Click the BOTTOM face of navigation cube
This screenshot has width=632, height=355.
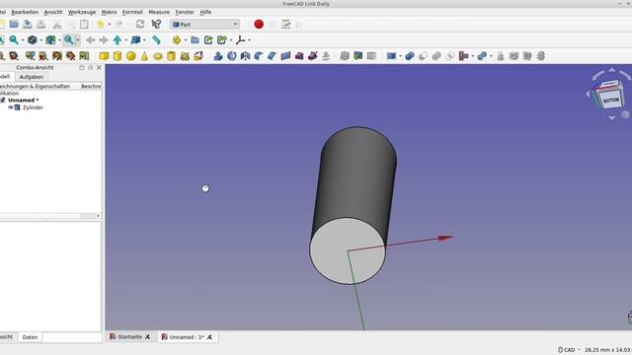click(x=611, y=101)
